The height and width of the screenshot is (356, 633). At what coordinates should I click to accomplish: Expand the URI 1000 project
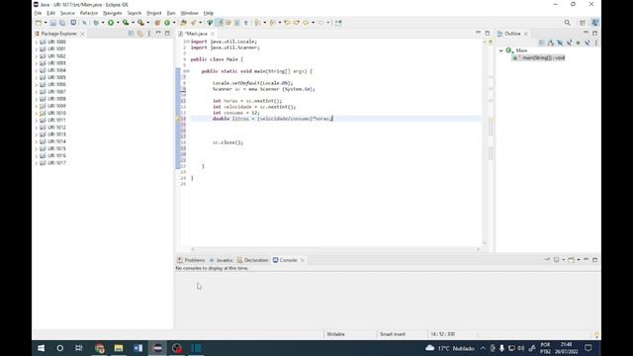37,42
